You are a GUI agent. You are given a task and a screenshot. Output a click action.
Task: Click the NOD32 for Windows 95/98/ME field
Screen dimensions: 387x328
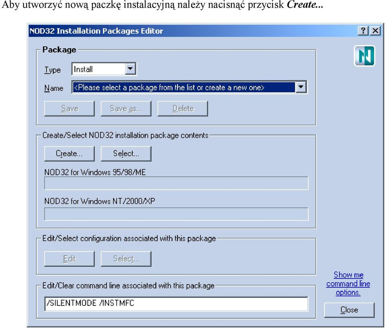click(176, 183)
